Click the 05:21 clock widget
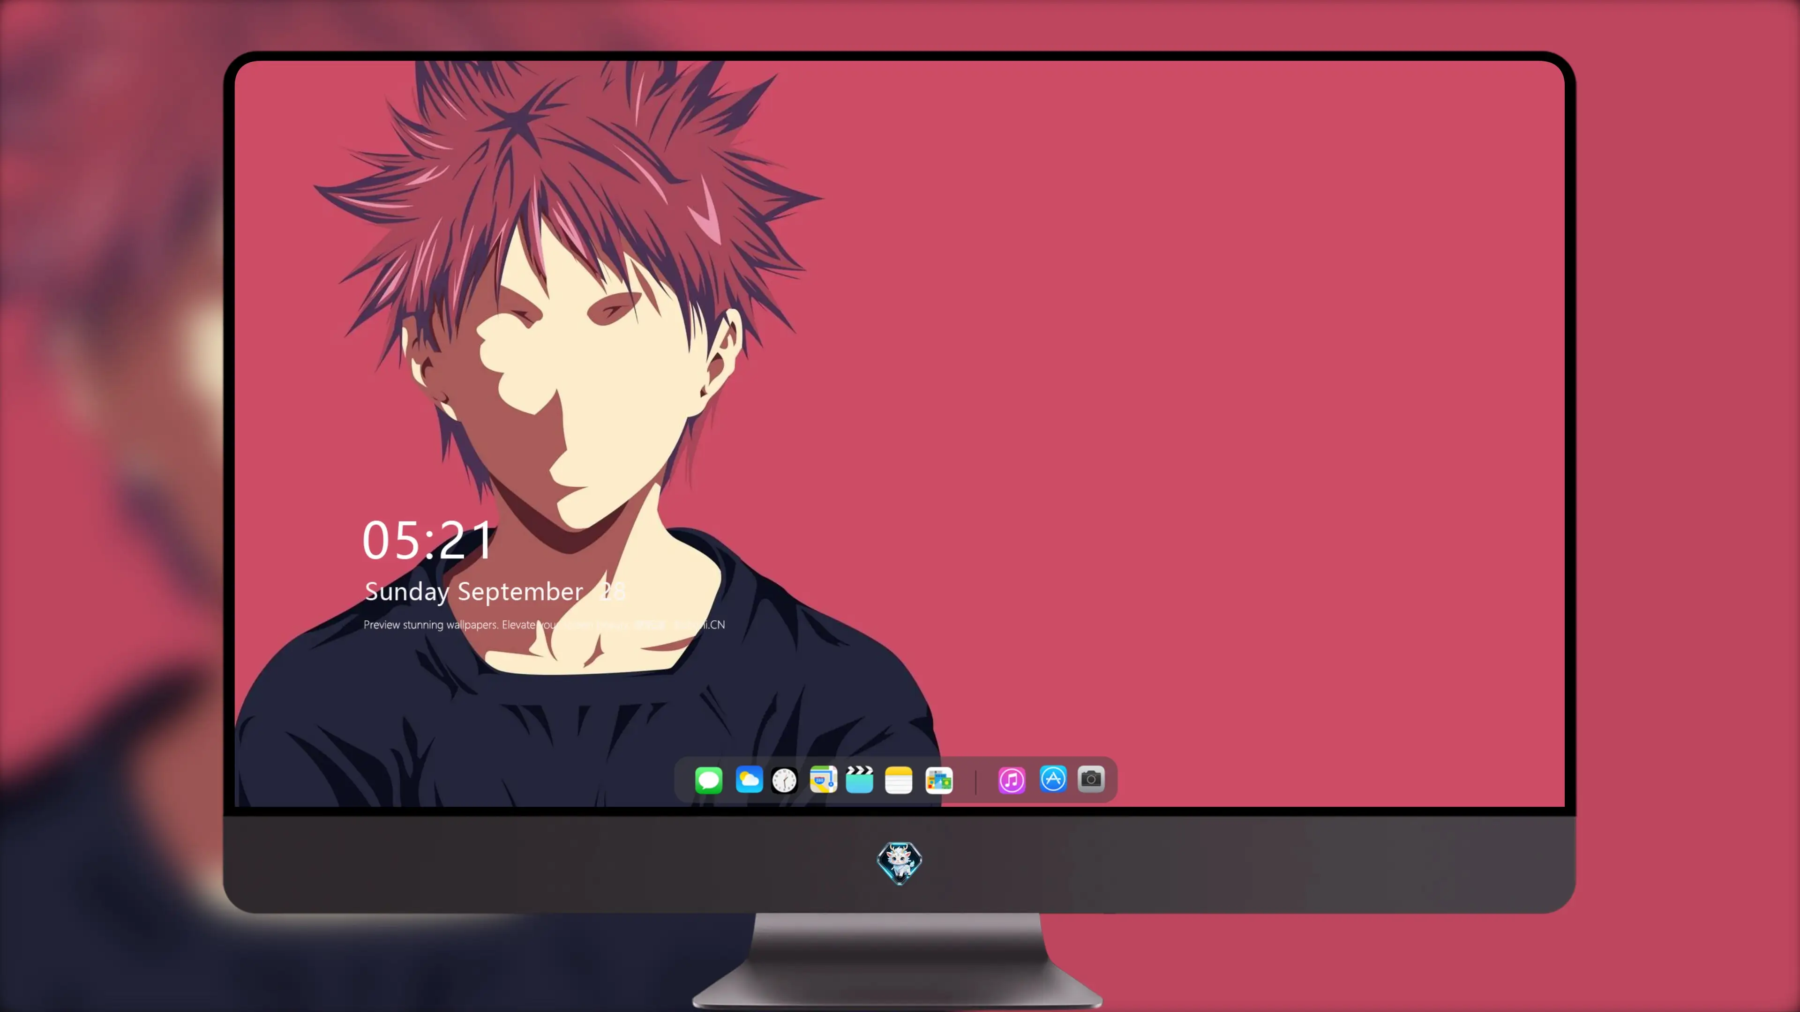This screenshot has height=1012, width=1800. tap(427, 540)
